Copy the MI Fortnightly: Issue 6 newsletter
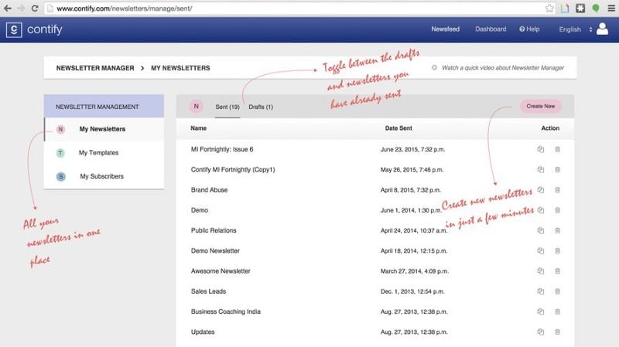619x347 pixels. (x=540, y=149)
